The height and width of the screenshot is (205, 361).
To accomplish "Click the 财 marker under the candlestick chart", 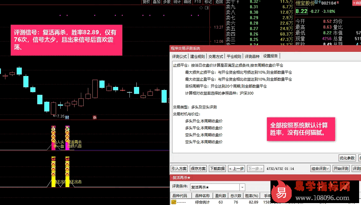I will 67,117.
